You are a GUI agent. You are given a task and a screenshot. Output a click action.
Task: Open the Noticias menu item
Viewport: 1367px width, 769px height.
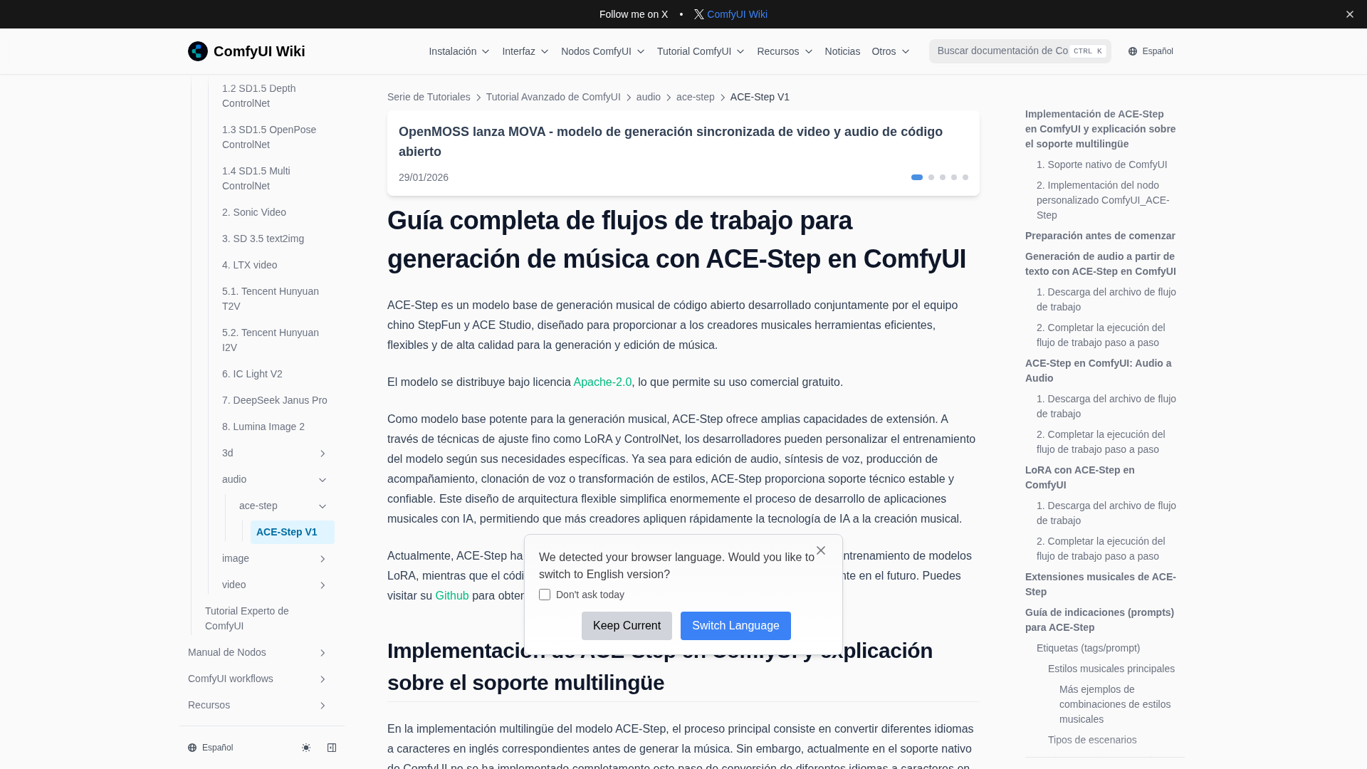click(x=842, y=51)
